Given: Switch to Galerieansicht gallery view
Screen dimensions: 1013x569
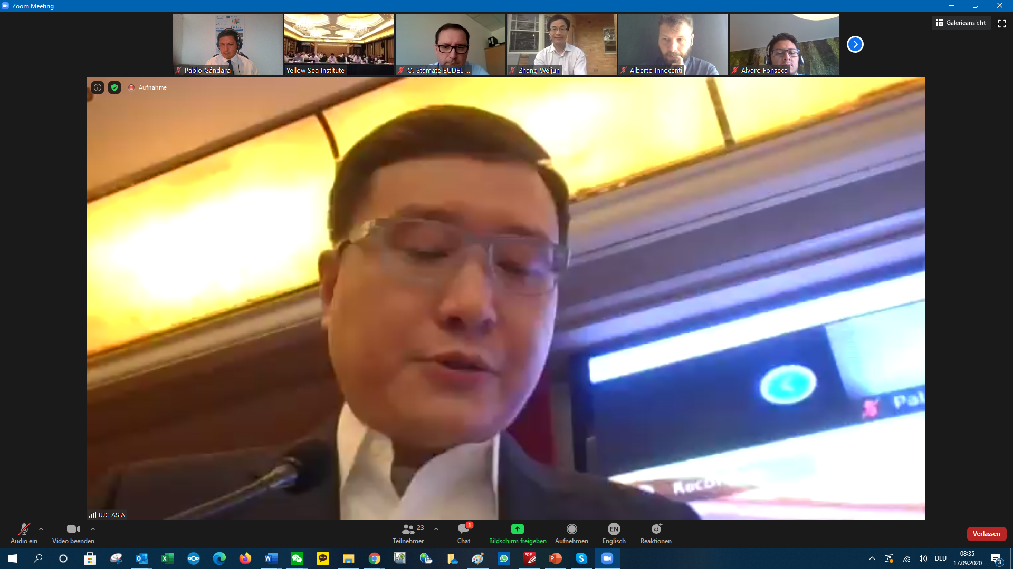Looking at the screenshot, I should (961, 23).
